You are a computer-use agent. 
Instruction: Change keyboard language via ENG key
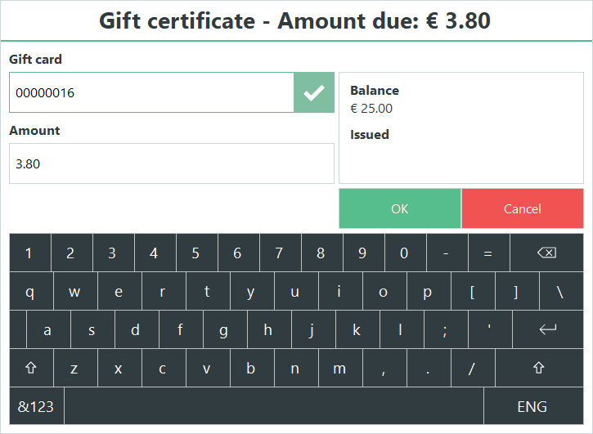point(532,406)
